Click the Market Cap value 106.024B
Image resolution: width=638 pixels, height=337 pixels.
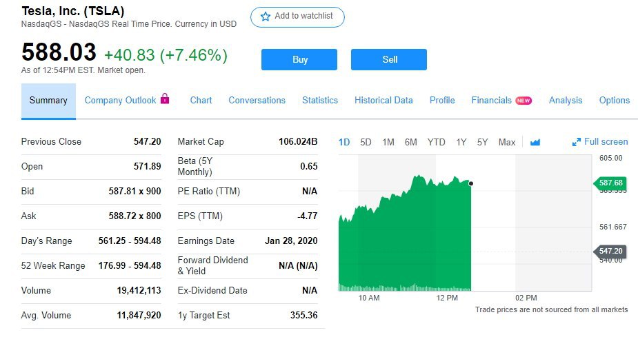(x=298, y=142)
